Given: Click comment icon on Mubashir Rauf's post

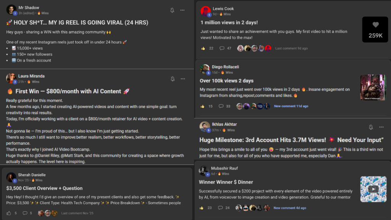Looking at the screenshot, I should point(220,208).
